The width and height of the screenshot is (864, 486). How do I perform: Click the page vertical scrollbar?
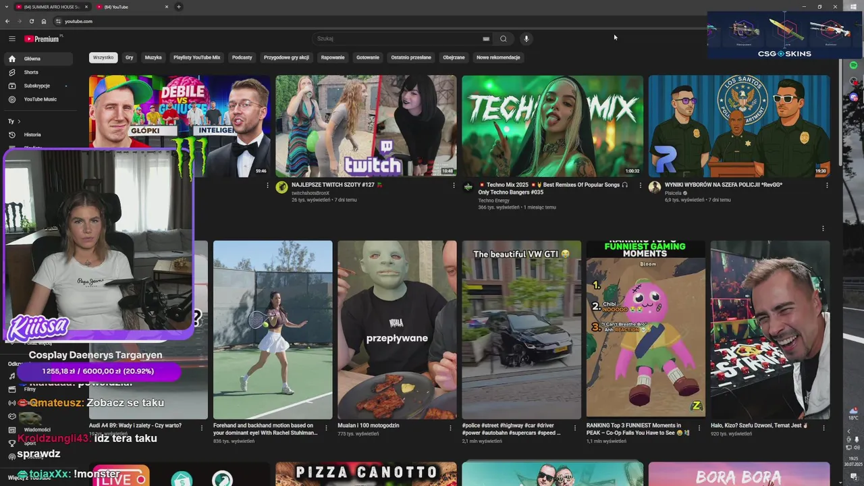pos(840,111)
